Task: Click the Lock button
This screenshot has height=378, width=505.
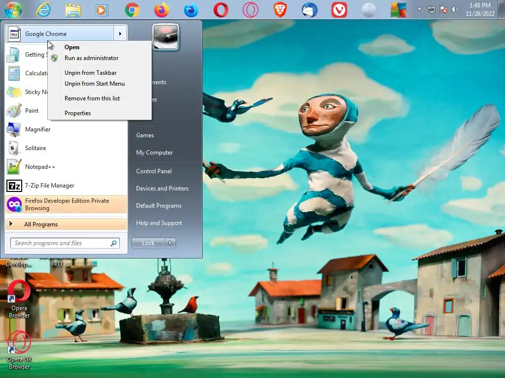Action: click(x=148, y=243)
